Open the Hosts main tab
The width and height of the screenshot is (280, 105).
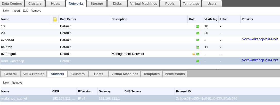55,4
